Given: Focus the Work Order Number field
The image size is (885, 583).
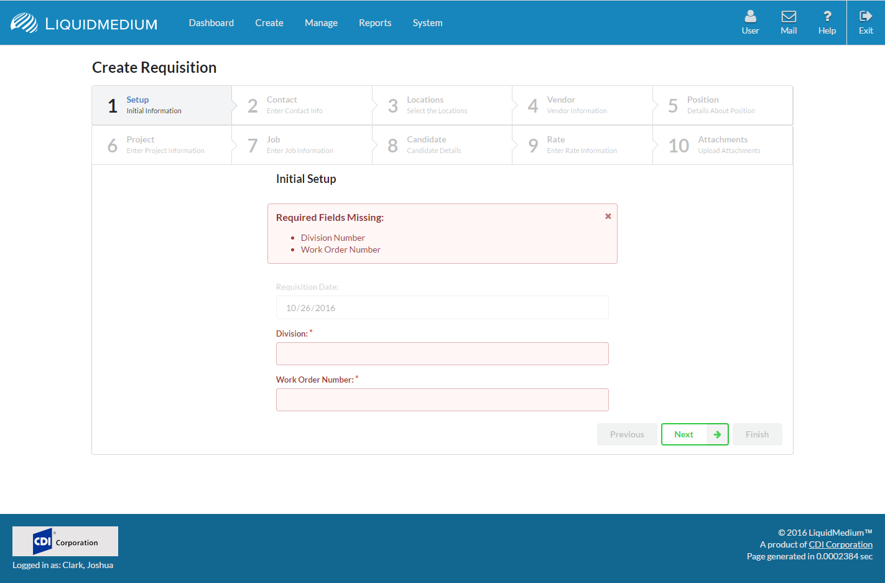Looking at the screenshot, I should 442,400.
